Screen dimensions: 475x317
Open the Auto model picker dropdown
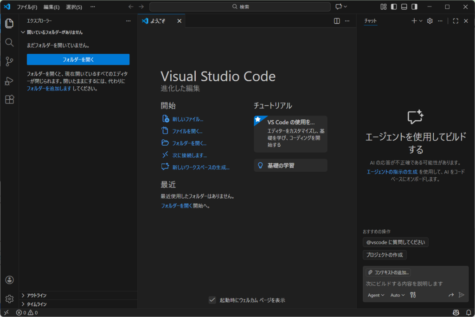[x=398, y=295]
